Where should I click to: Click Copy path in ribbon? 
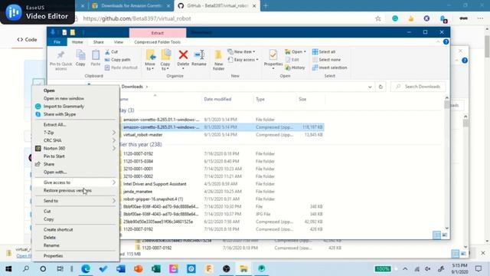[x=117, y=60]
